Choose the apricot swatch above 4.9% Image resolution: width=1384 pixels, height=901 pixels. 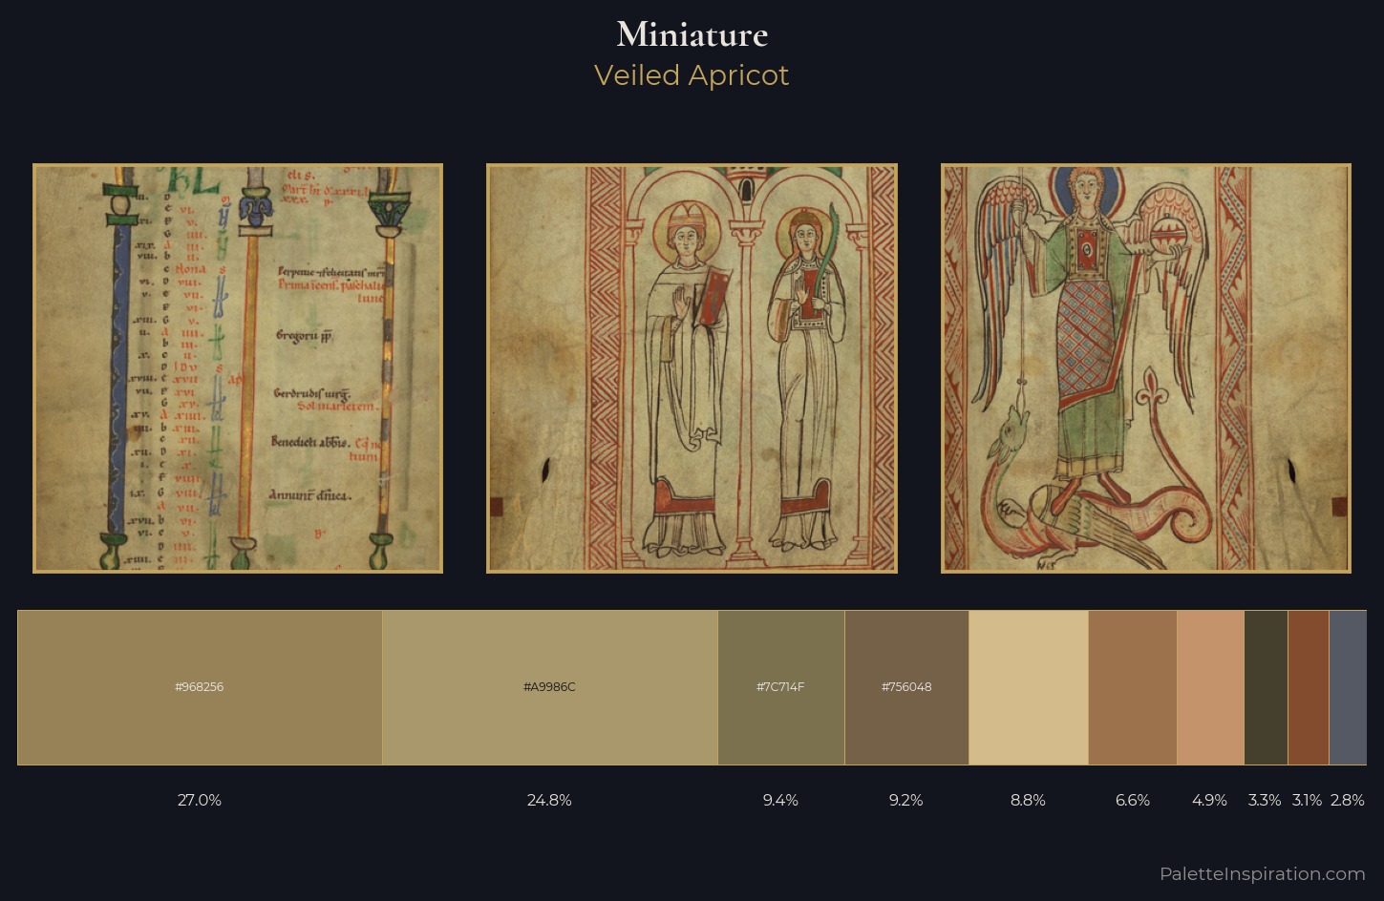(1210, 687)
